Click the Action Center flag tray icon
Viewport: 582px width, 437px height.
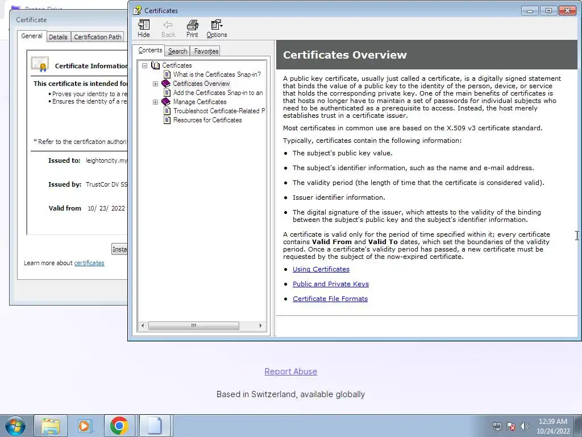coord(511,426)
